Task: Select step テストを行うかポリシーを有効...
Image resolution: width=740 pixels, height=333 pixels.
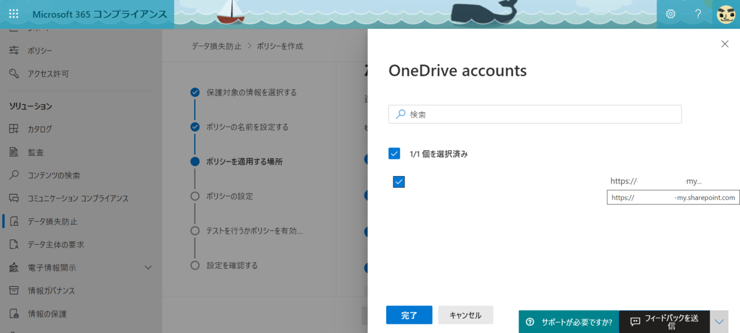Action: [x=255, y=231]
